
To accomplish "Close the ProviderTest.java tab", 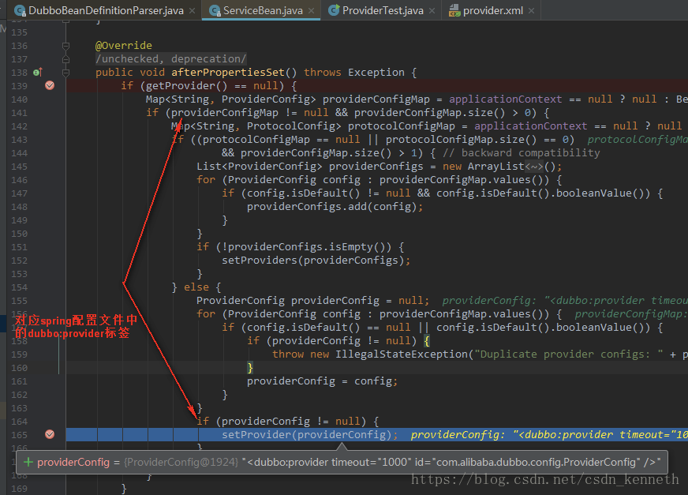I will point(432,11).
